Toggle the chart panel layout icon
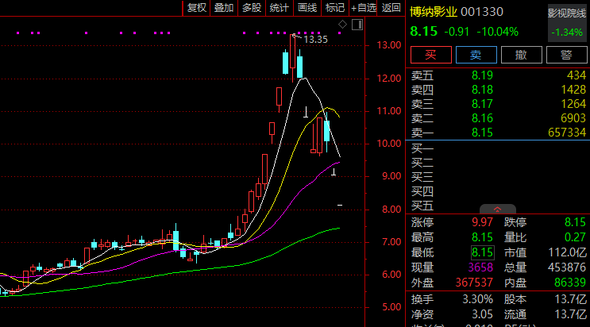The image size is (590, 327). 356,25
